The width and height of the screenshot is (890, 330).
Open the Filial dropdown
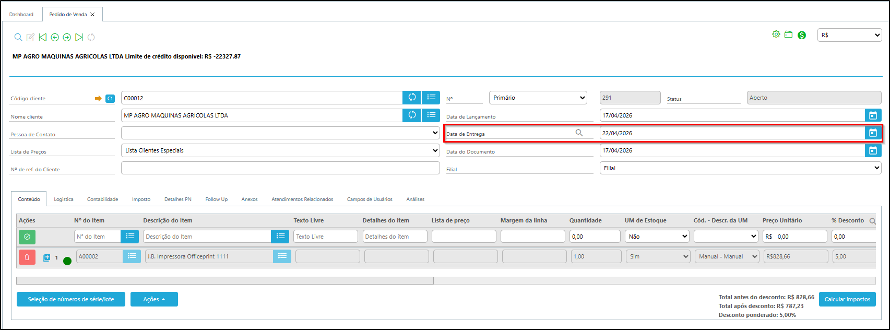point(740,168)
